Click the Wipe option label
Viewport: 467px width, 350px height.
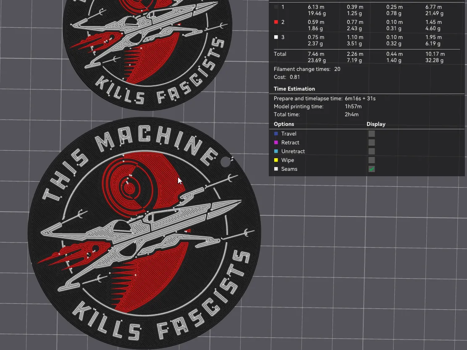pyautogui.click(x=287, y=160)
